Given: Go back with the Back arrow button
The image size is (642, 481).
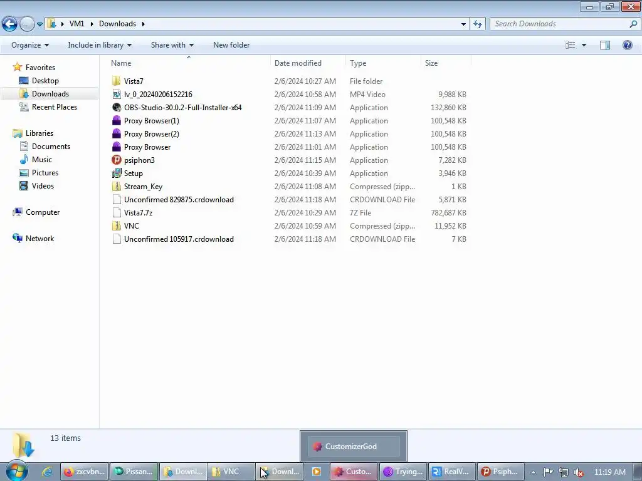Looking at the screenshot, I should tap(9, 24).
